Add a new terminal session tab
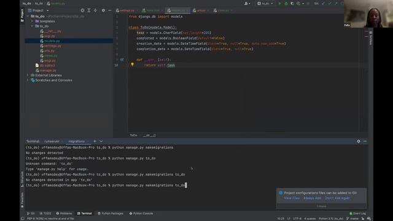Image resolution: width=393 pixels, height=221 pixels. coord(95,141)
